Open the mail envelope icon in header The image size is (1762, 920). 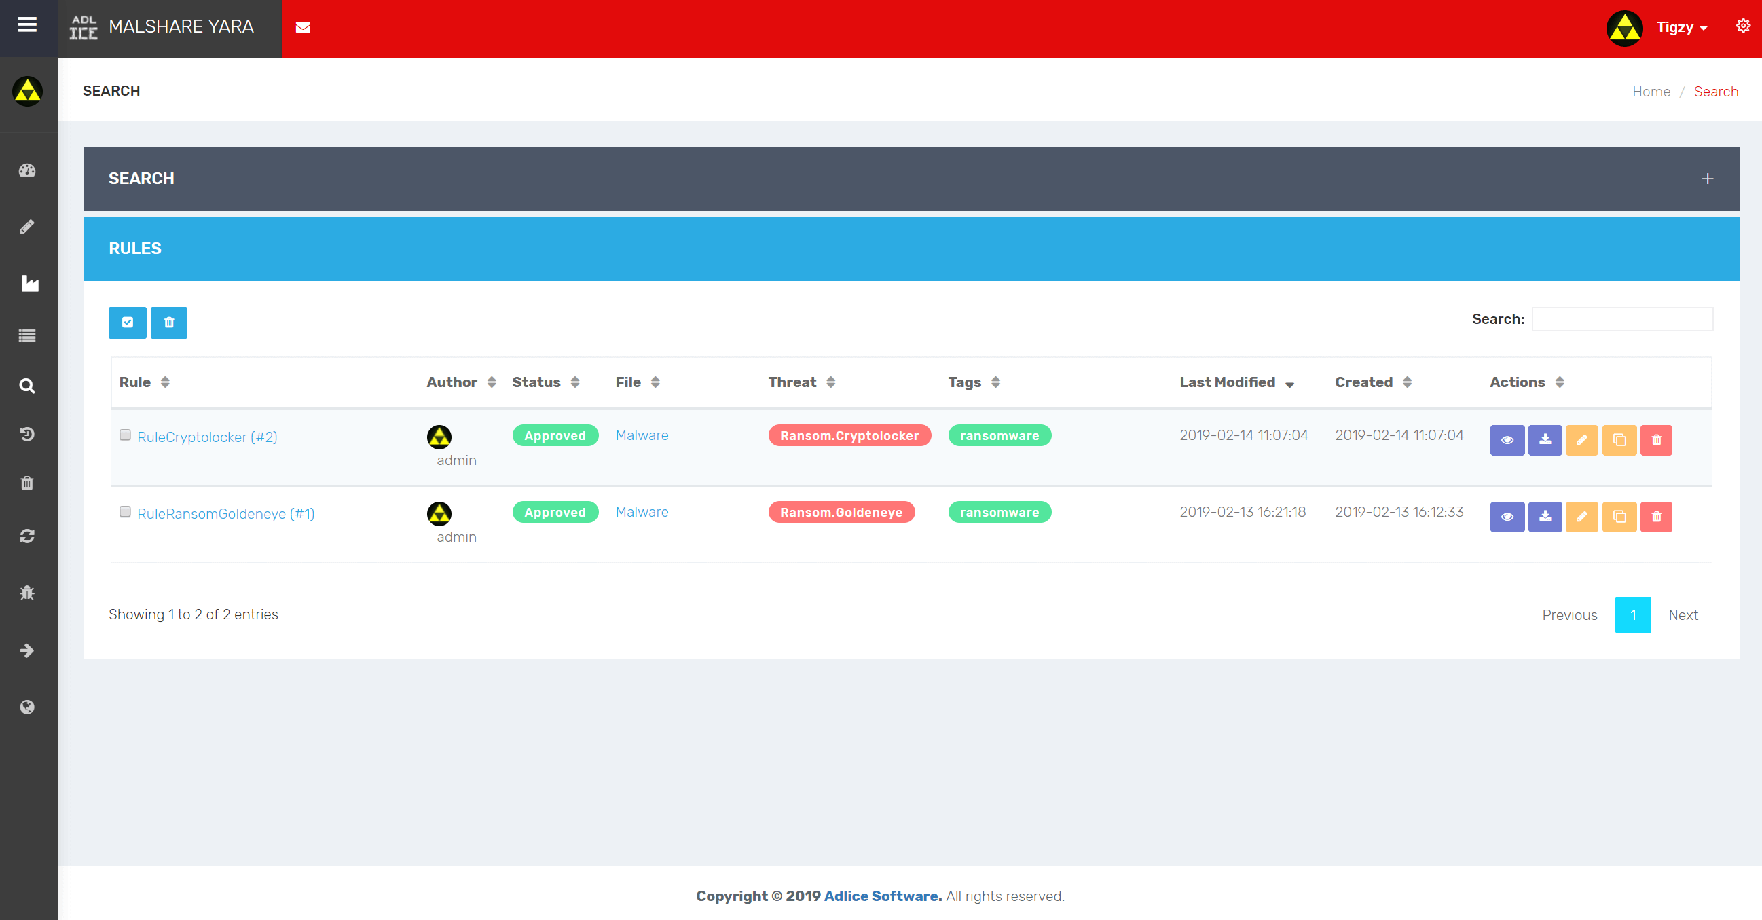tap(303, 27)
